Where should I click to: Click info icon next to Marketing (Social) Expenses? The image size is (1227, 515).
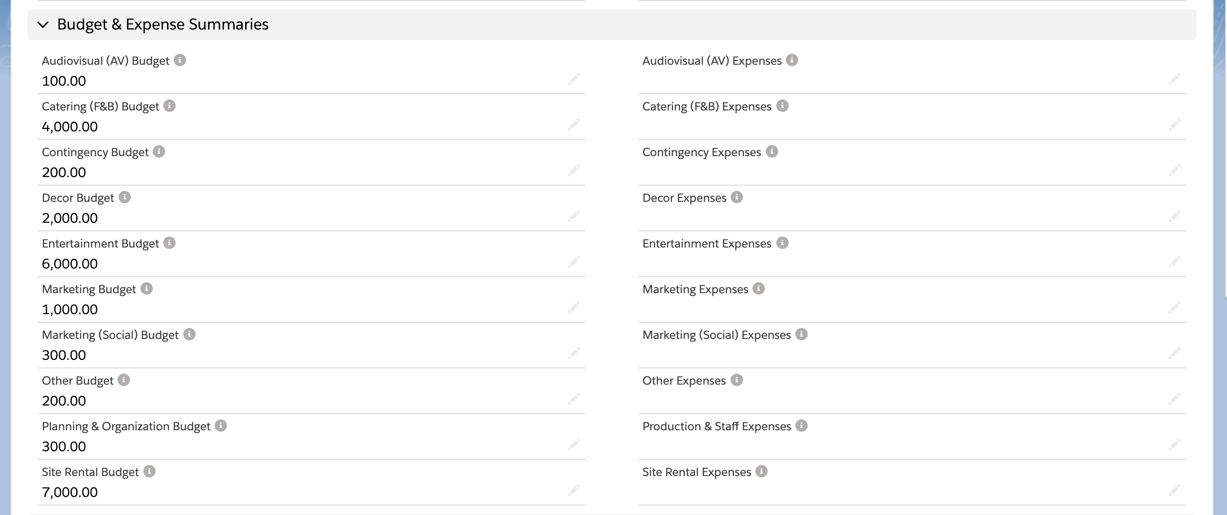801,335
